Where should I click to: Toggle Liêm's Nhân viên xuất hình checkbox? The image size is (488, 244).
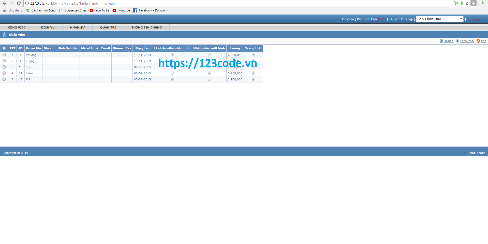tap(209, 73)
